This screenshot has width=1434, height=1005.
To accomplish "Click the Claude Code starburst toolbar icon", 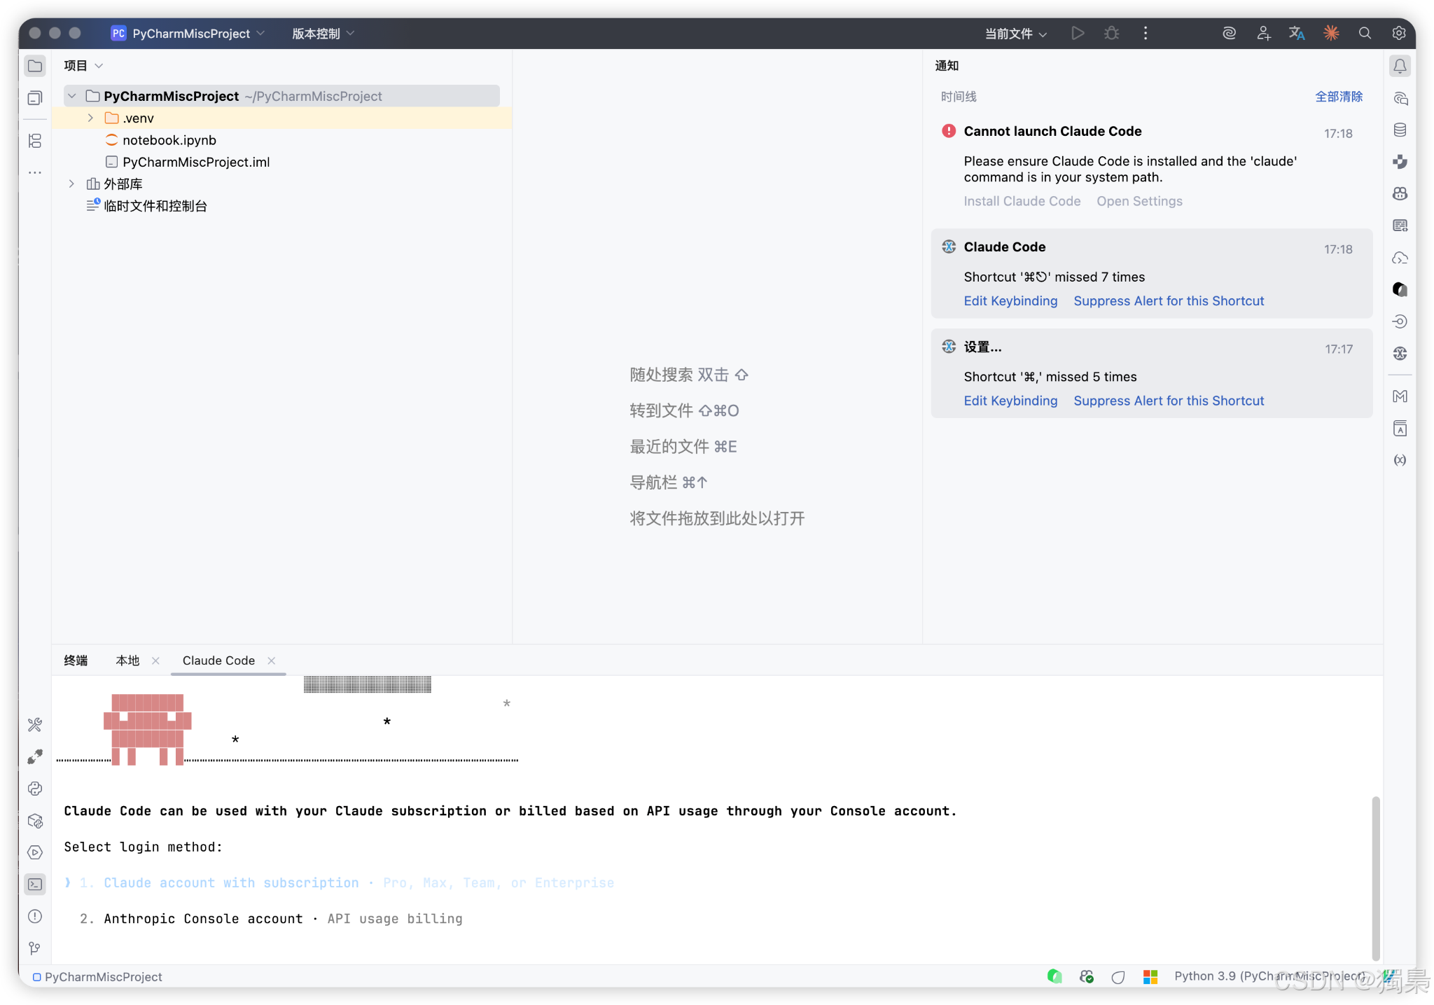I will (x=1331, y=33).
